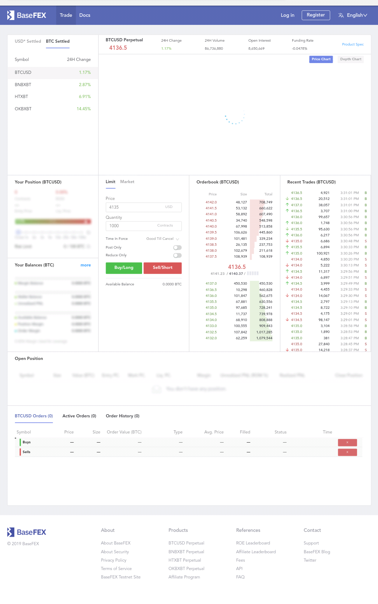Open BTCUSD Perpetual footer link

pyautogui.click(x=186, y=543)
